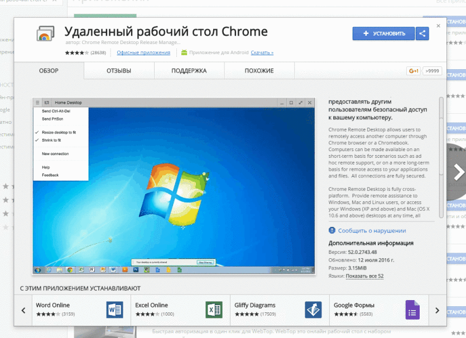Show next related apps with right arrow
Screen dimensions: 466x338
coord(437,311)
